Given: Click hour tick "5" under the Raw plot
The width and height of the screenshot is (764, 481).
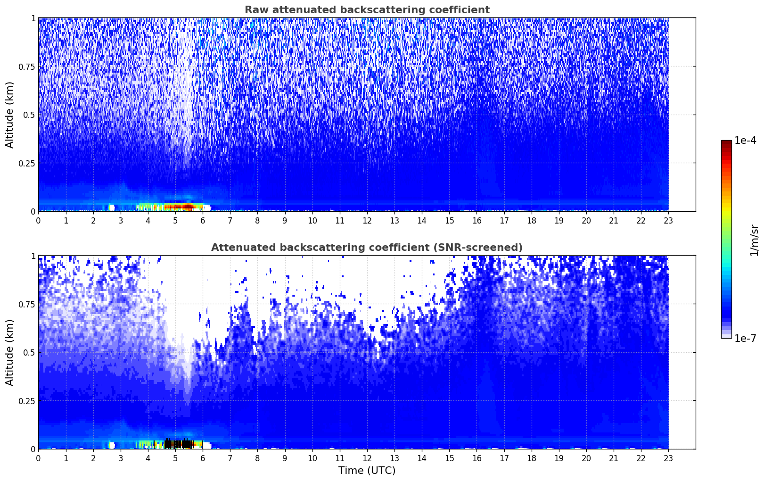Looking at the screenshot, I should [175, 220].
